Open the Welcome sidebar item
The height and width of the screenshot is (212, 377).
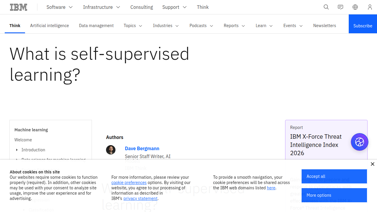pos(23,140)
